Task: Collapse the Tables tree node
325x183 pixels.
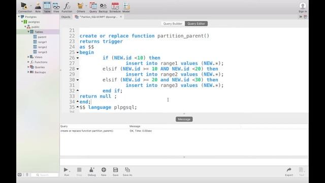Action: (28, 32)
